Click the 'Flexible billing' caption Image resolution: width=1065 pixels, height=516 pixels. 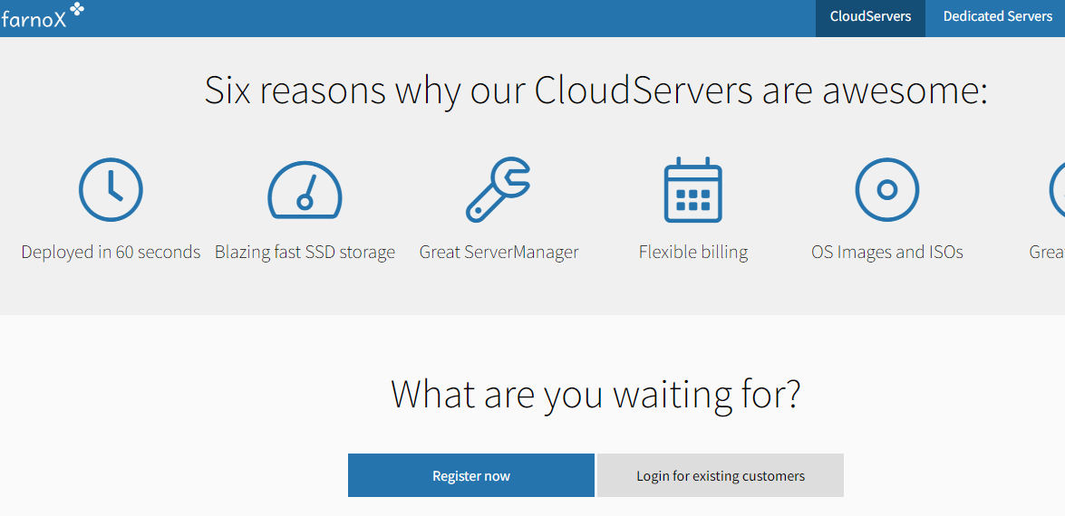tap(693, 253)
